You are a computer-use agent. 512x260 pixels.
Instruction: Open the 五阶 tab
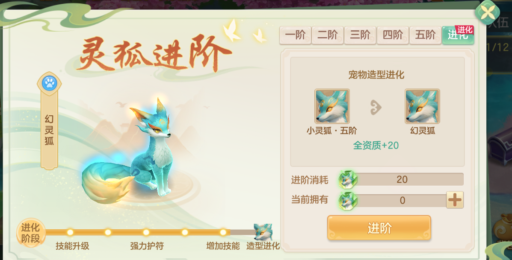425,35
